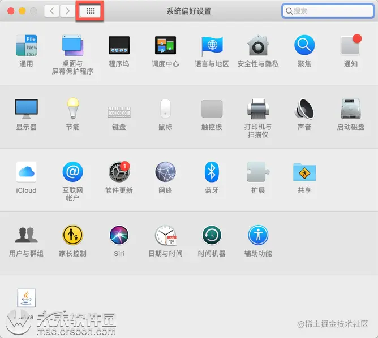Close the 系统偏好设置 window
Viewport: 378px width, 338px height.
pyautogui.click(x=11, y=11)
